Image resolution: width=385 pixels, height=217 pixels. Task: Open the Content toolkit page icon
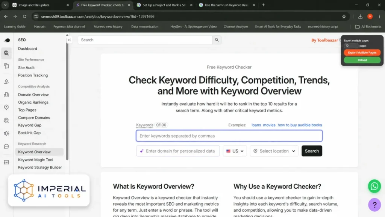point(6,66)
